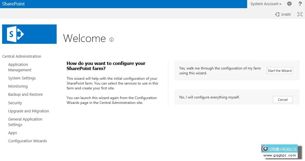The height and width of the screenshot is (161, 305).
Task: Navigate to Monitoring section
Action: [x=18, y=86]
